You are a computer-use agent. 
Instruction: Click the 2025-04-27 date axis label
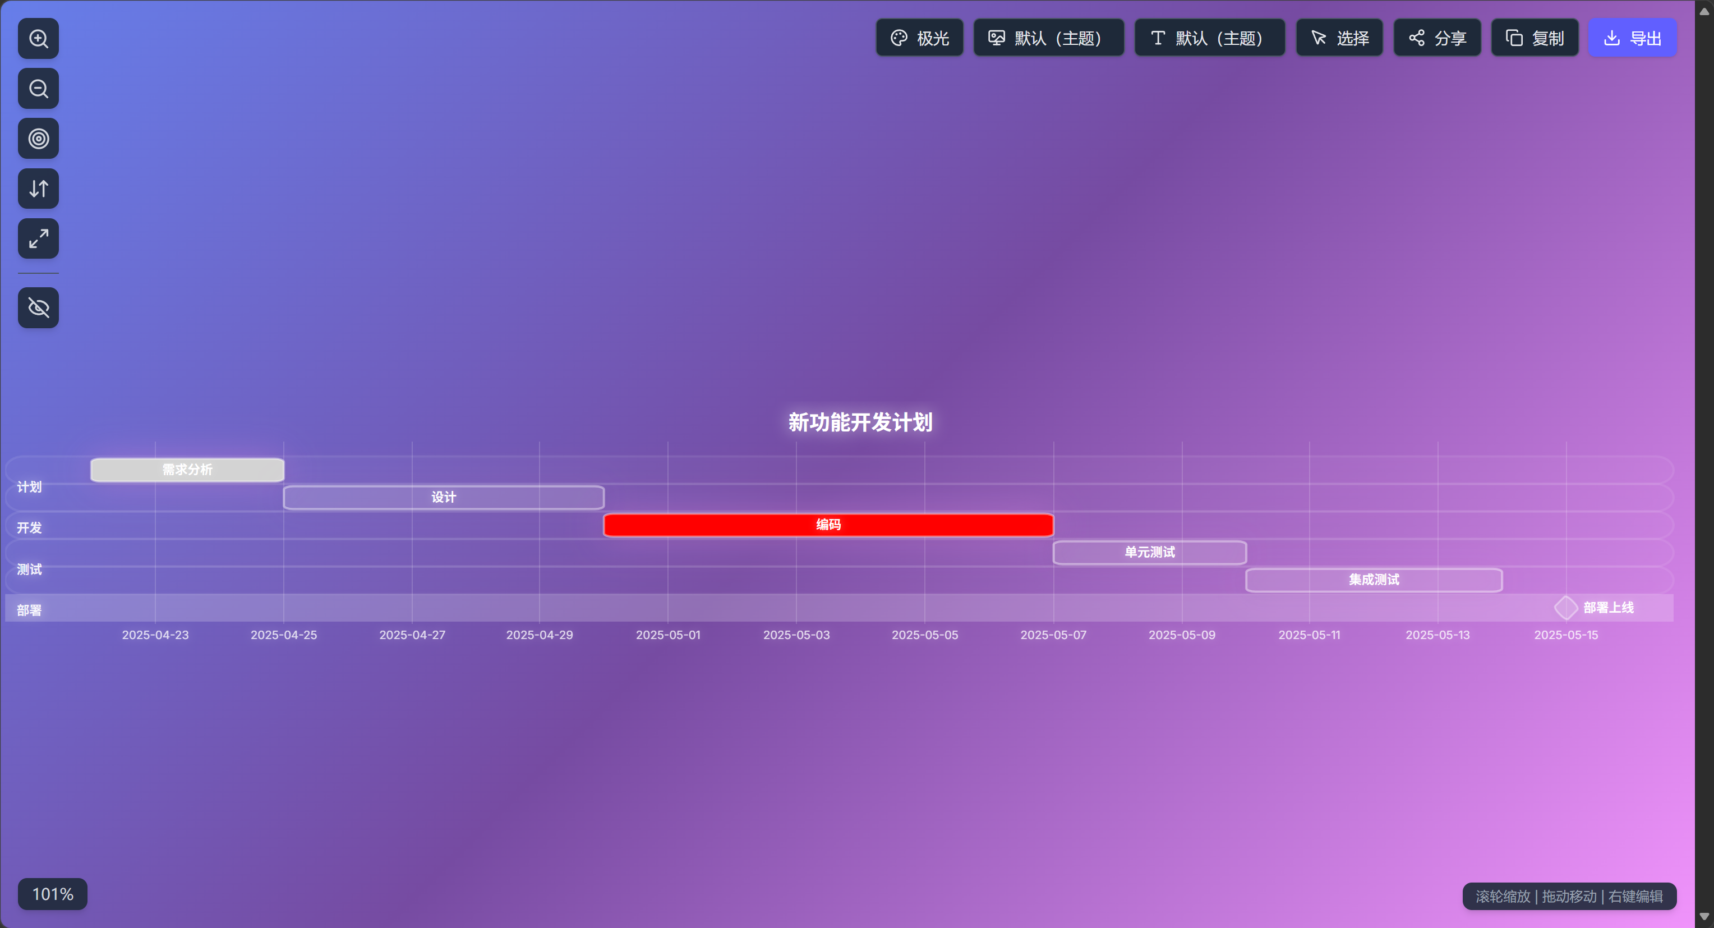pyautogui.click(x=412, y=635)
